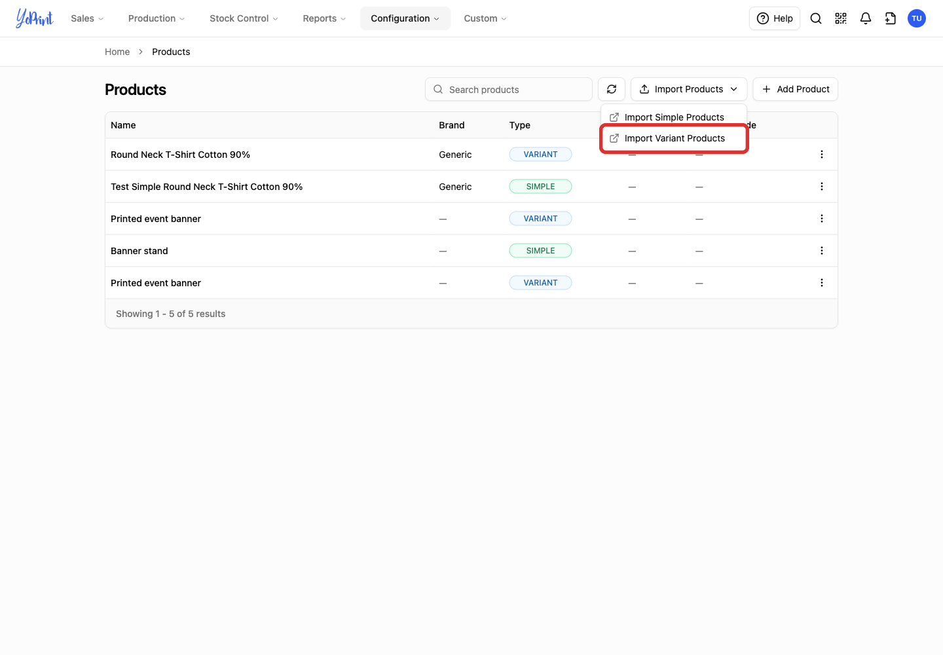Viewport: 943px width, 655px height.
Task: Click the Showing 1 - 5 of 5 results text
Action: pos(170,314)
